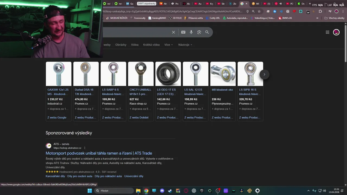Screen dimensions: 347x195
Task: Clear the Google search box with X
Action: 173,32
